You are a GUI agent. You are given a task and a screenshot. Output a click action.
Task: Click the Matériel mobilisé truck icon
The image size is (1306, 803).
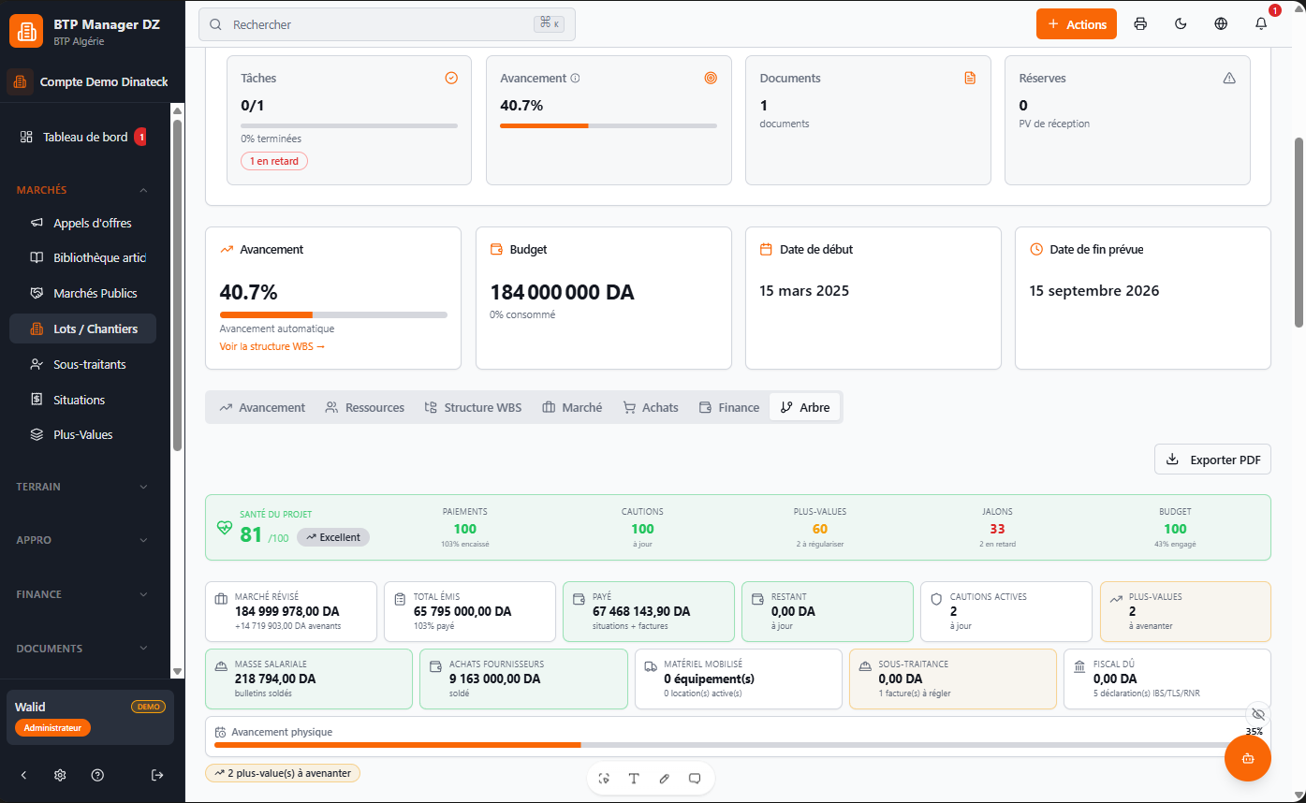651,666
